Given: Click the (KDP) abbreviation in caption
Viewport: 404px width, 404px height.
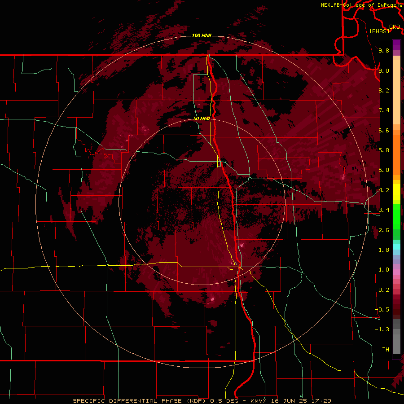Looking at the screenshot, I should click(197, 401).
